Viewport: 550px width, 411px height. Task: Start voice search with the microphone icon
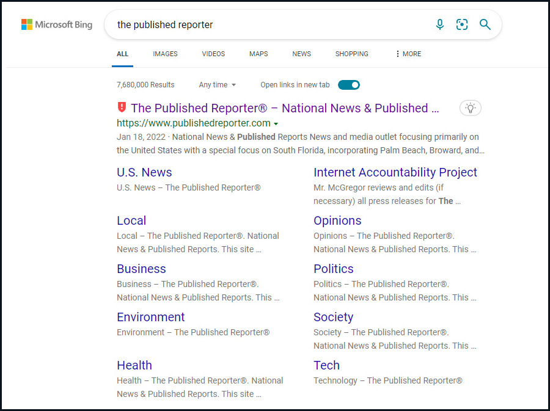[x=439, y=24]
